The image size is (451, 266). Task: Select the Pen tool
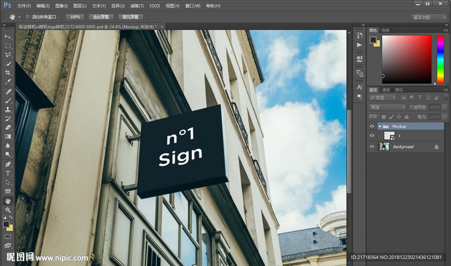point(8,164)
